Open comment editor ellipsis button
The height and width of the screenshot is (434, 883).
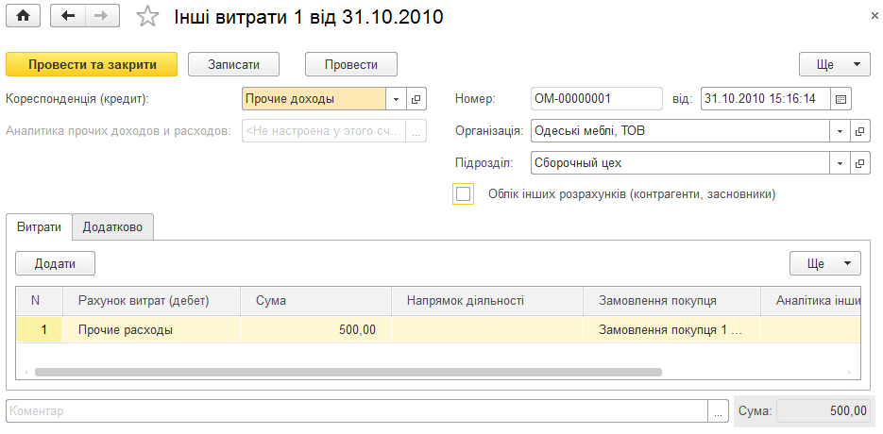(718, 411)
